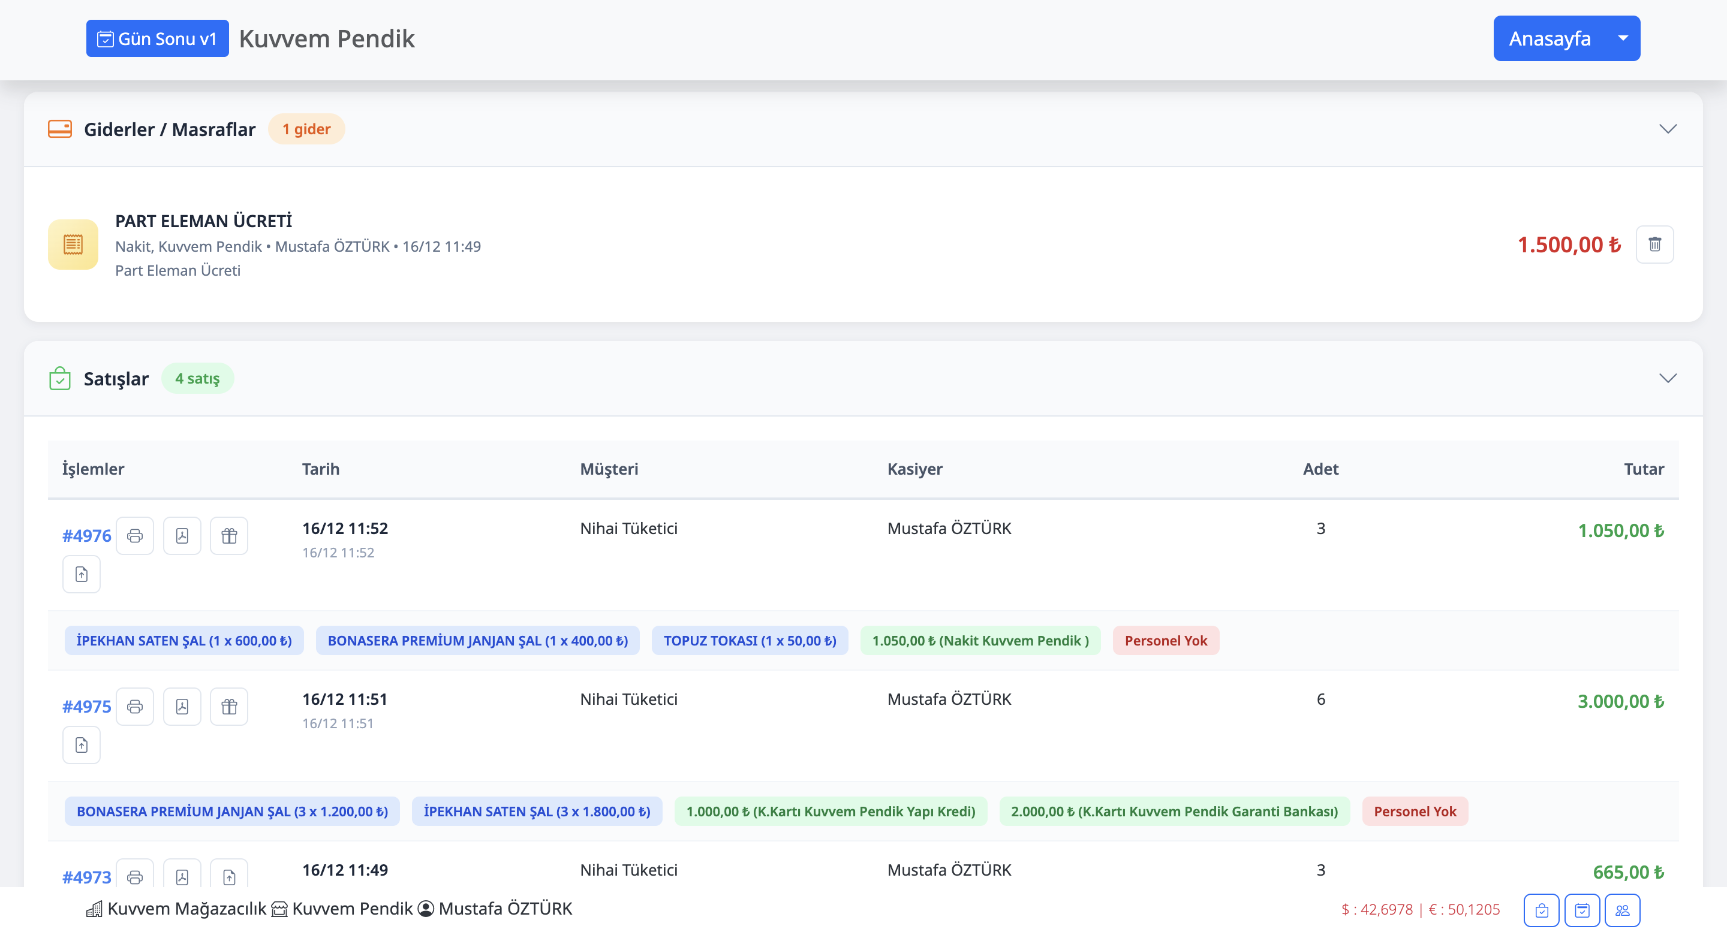Click gift icon for sale #4976
The image size is (1727, 929).
pyautogui.click(x=229, y=536)
